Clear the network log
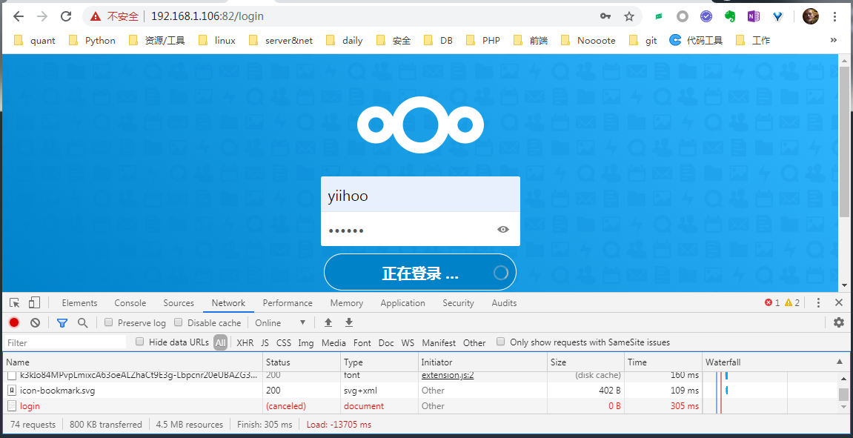This screenshot has width=853, height=438. click(x=36, y=322)
